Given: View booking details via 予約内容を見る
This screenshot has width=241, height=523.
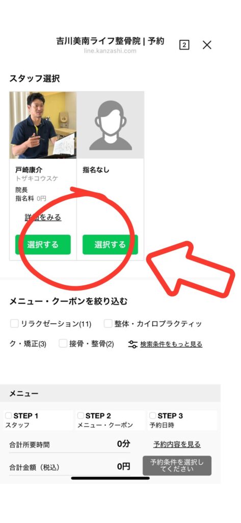Looking at the screenshot, I should [x=177, y=444].
